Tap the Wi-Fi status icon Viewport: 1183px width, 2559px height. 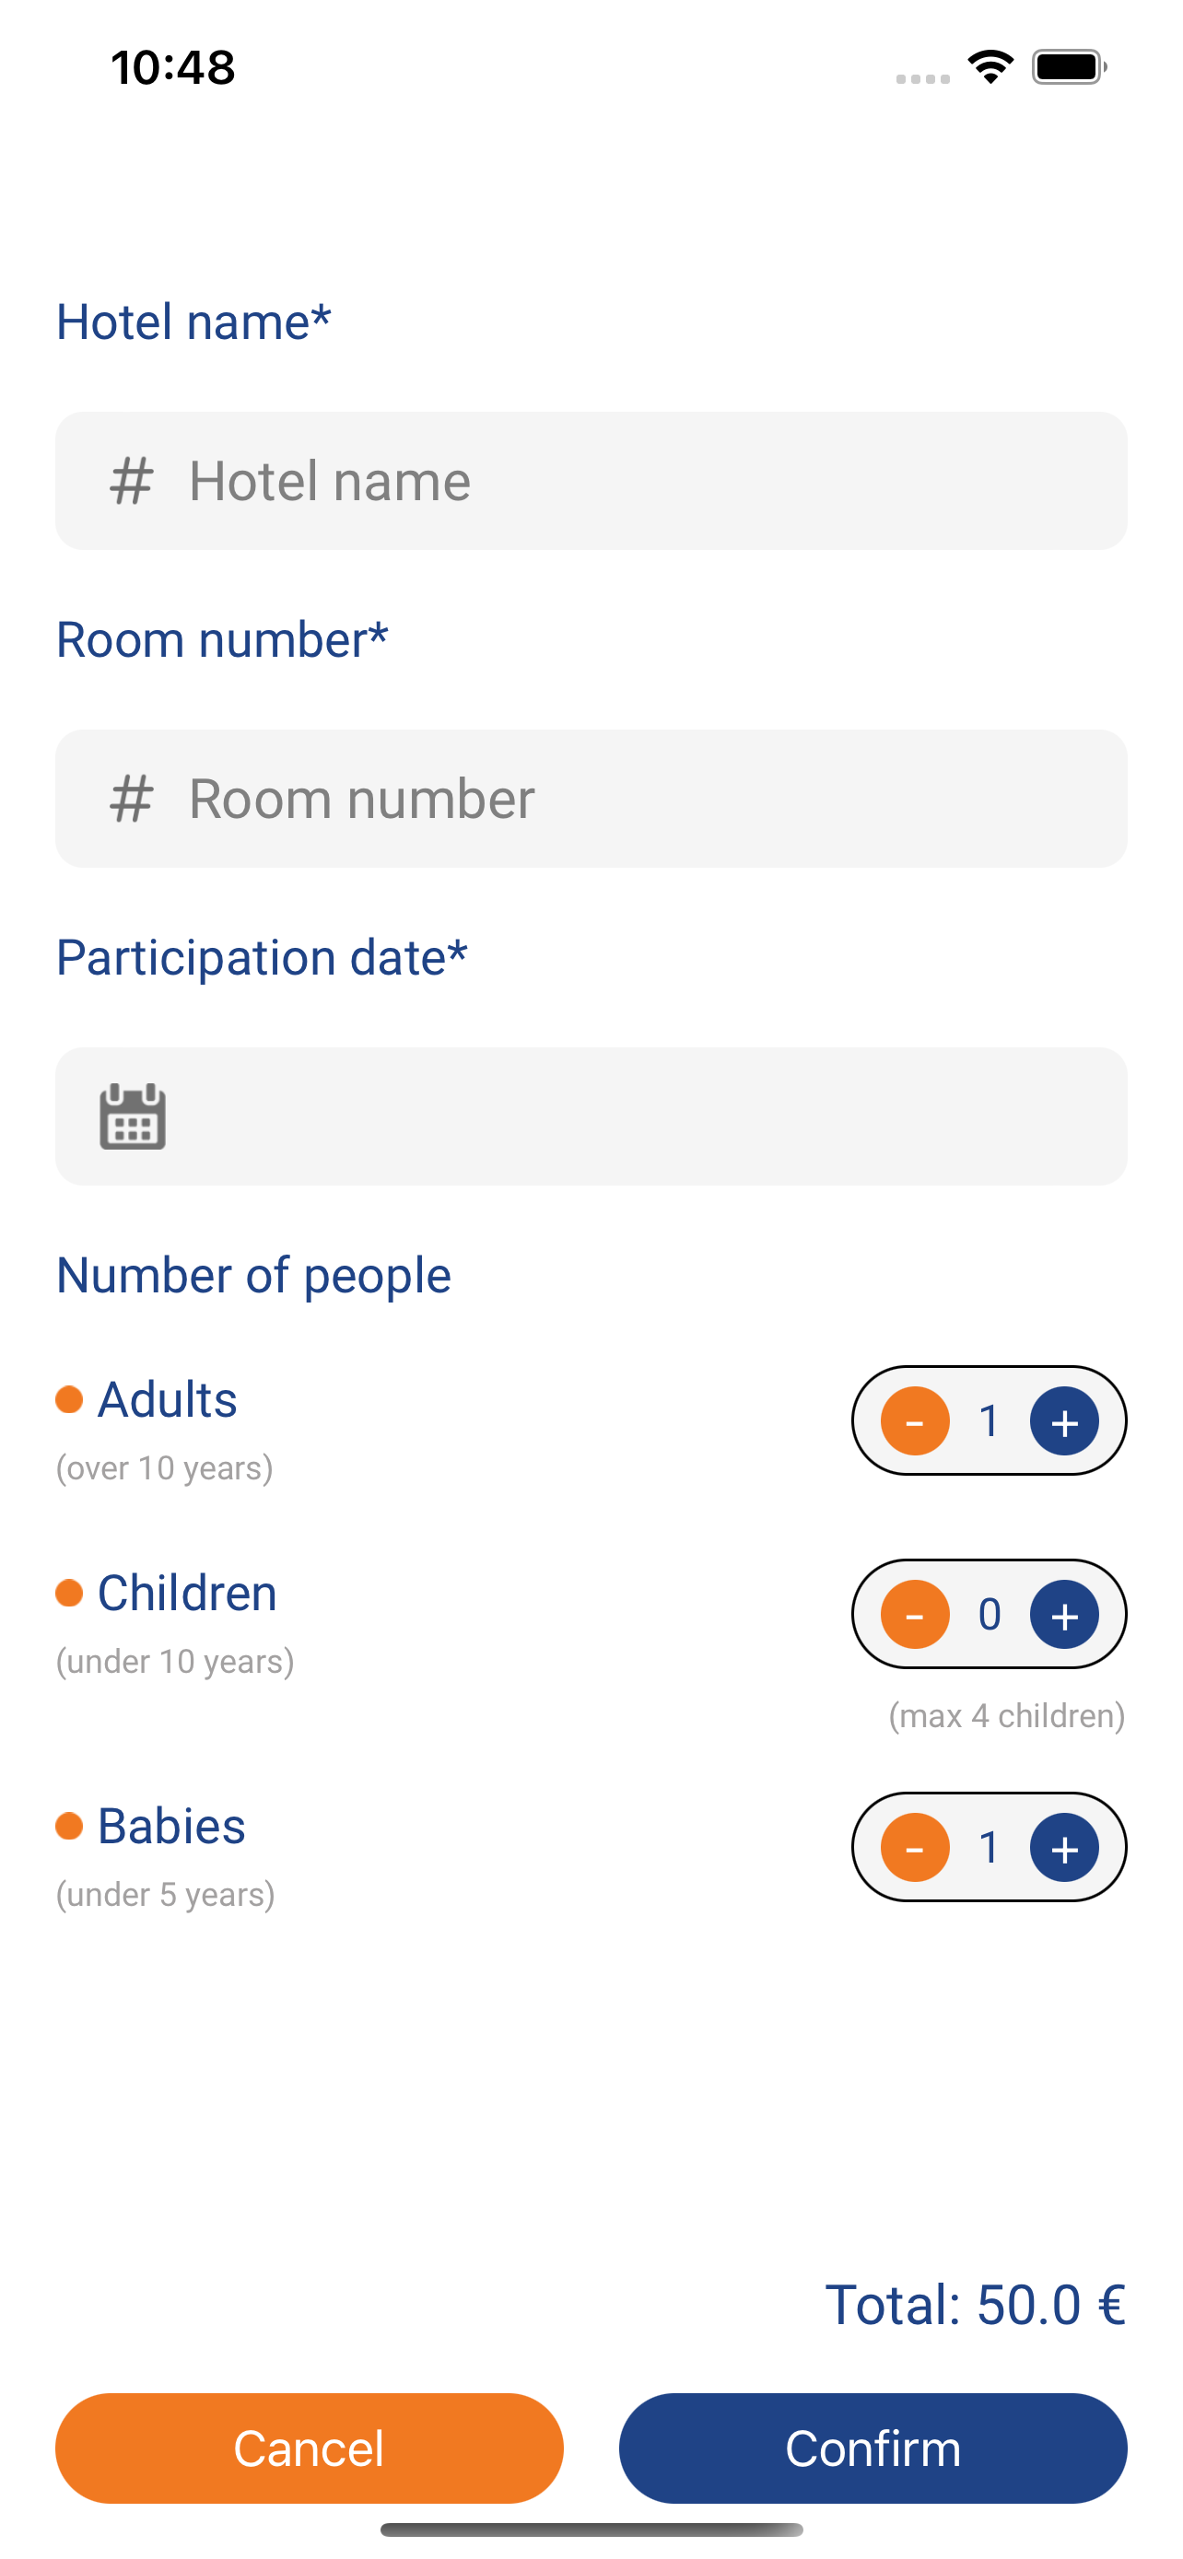pos(990,66)
